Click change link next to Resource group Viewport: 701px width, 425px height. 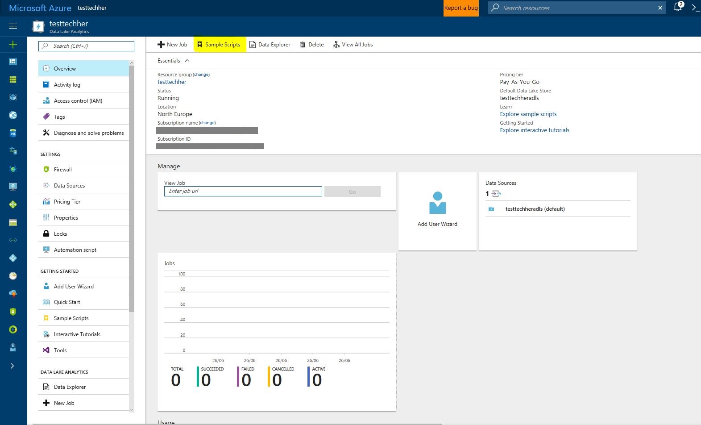click(201, 75)
